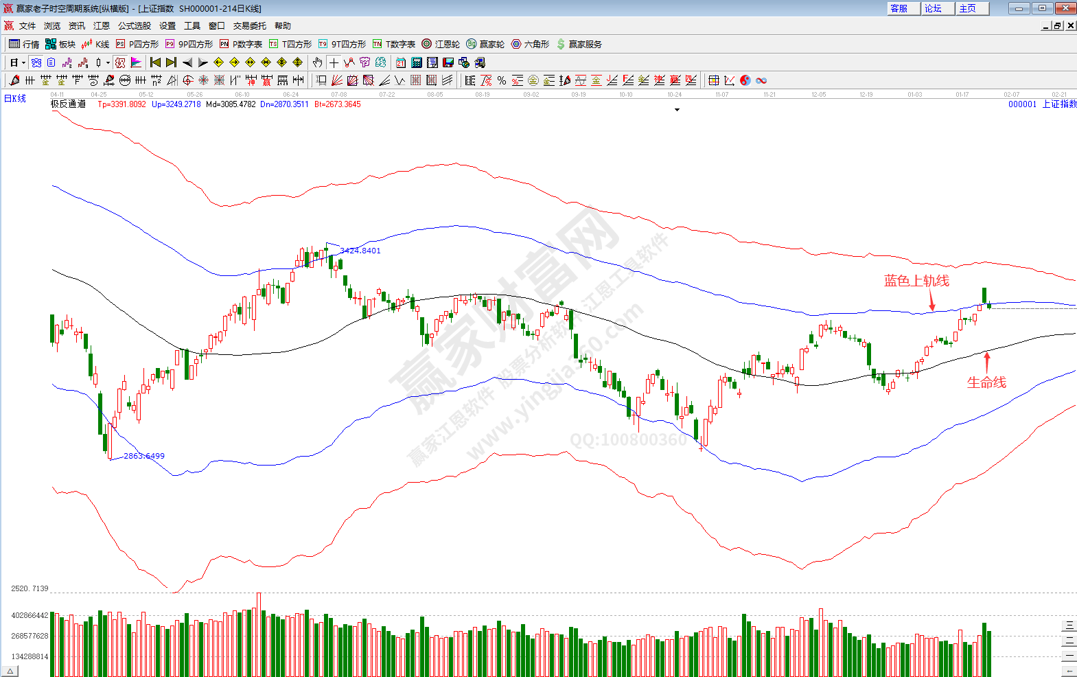
Task: Open the 赢家服务 toolbar button
Action: pos(579,44)
